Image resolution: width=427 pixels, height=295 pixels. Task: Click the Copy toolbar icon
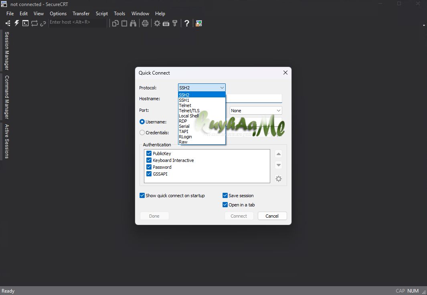coord(115,23)
